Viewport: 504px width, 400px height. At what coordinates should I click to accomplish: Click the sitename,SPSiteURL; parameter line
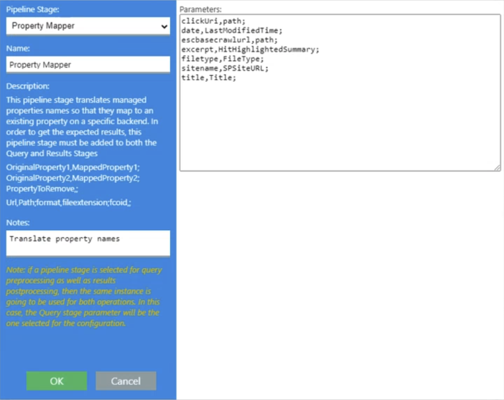coord(225,68)
